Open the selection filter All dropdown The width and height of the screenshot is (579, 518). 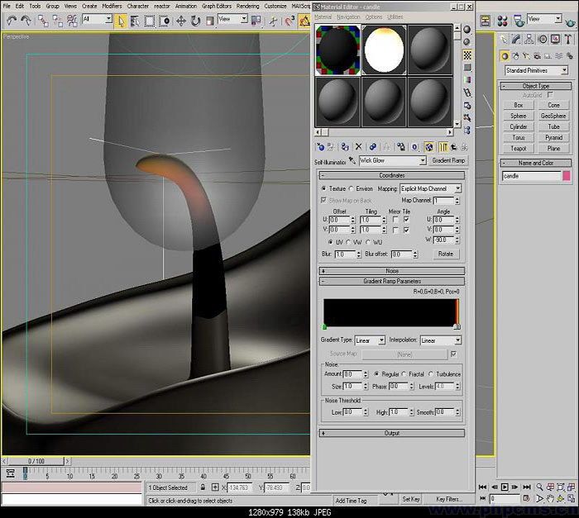[98, 19]
